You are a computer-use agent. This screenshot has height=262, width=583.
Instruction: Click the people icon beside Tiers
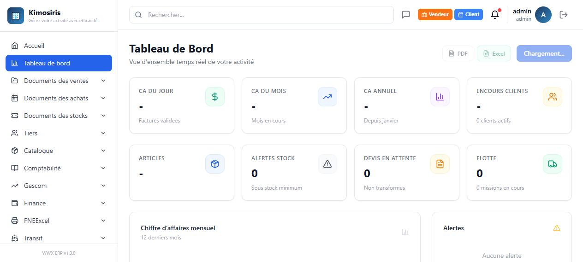pyautogui.click(x=15, y=133)
